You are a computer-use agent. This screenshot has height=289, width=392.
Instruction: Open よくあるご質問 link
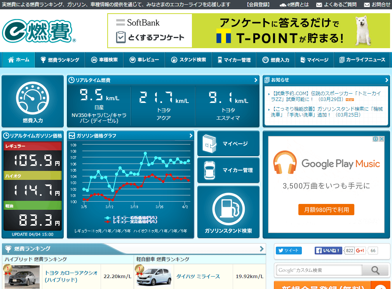coord(336,5)
